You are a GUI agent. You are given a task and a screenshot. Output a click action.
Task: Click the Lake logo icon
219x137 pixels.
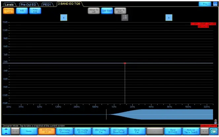pos(215,4)
